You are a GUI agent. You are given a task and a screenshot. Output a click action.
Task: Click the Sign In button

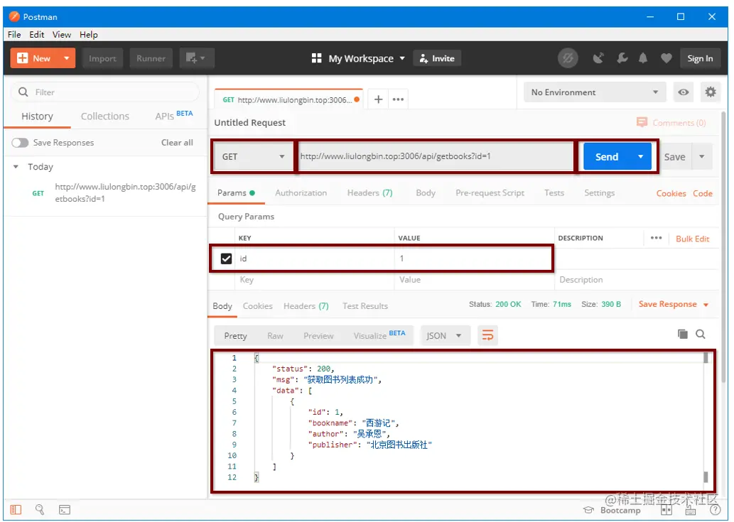(x=700, y=58)
